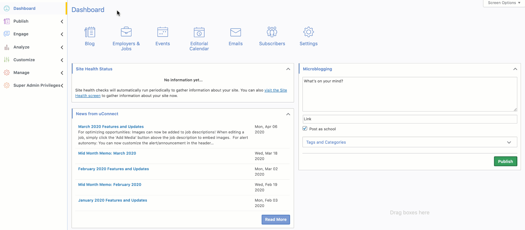Expand the Publish sidebar menu
The height and width of the screenshot is (230, 525).
pos(62,21)
